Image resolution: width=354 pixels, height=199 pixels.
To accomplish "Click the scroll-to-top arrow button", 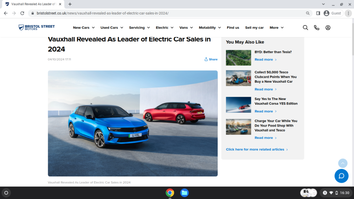I will tap(343, 163).
